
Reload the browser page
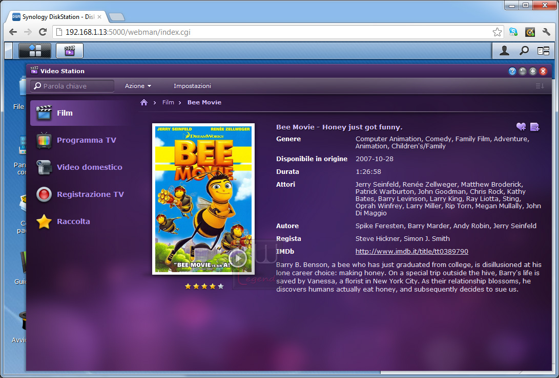43,32
